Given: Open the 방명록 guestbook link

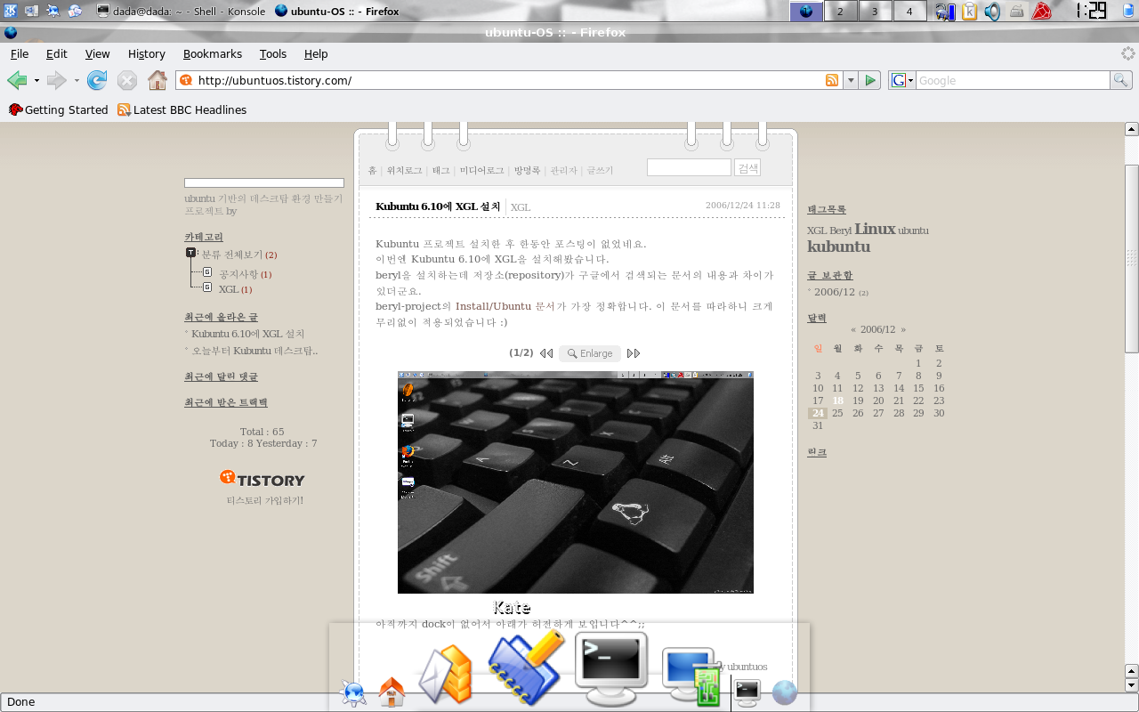Looking at the screenshot, I should point(527,170).
